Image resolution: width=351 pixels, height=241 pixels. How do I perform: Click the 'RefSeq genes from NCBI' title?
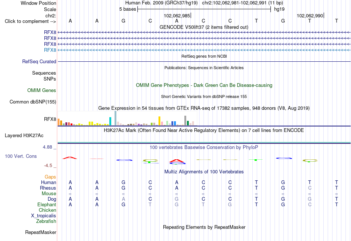tap(204, 56)
